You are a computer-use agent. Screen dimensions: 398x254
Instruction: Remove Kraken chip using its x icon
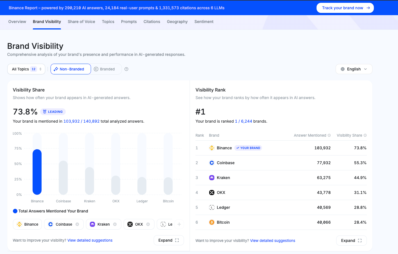[115, 224]
